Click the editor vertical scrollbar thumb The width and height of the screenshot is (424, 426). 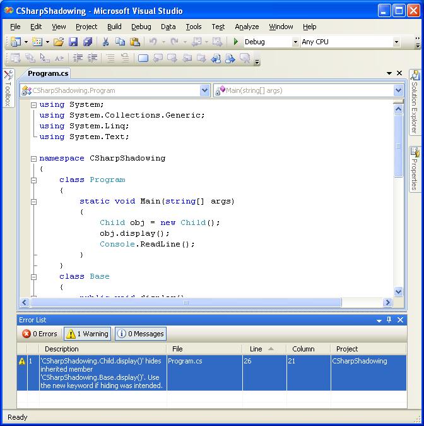coord(398,146)
